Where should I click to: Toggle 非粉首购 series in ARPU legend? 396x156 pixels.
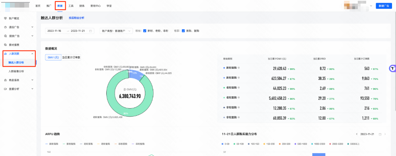coord(121,144)
